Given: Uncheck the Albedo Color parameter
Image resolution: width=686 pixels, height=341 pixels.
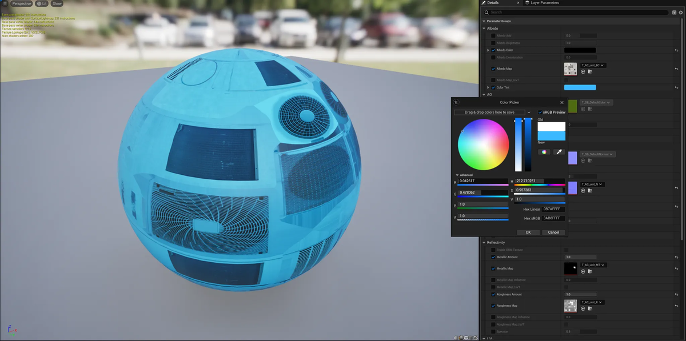Looking at the screenshot, I should [x=493, y=50].
